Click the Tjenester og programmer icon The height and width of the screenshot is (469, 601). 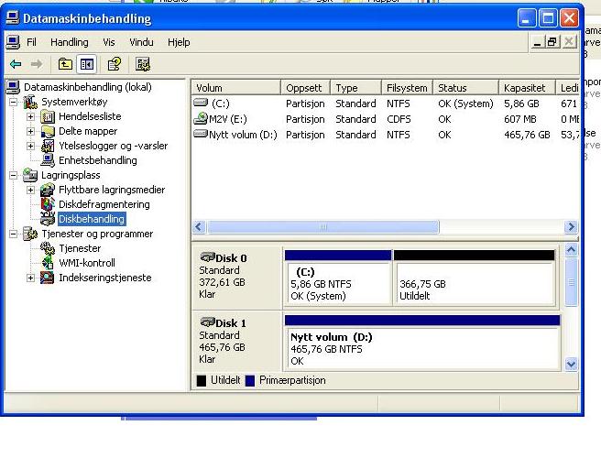point(30,234)
